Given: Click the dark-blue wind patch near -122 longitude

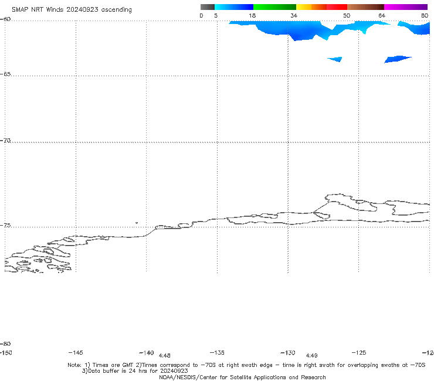Looking at the screenshot, I should tap(398, 59).
